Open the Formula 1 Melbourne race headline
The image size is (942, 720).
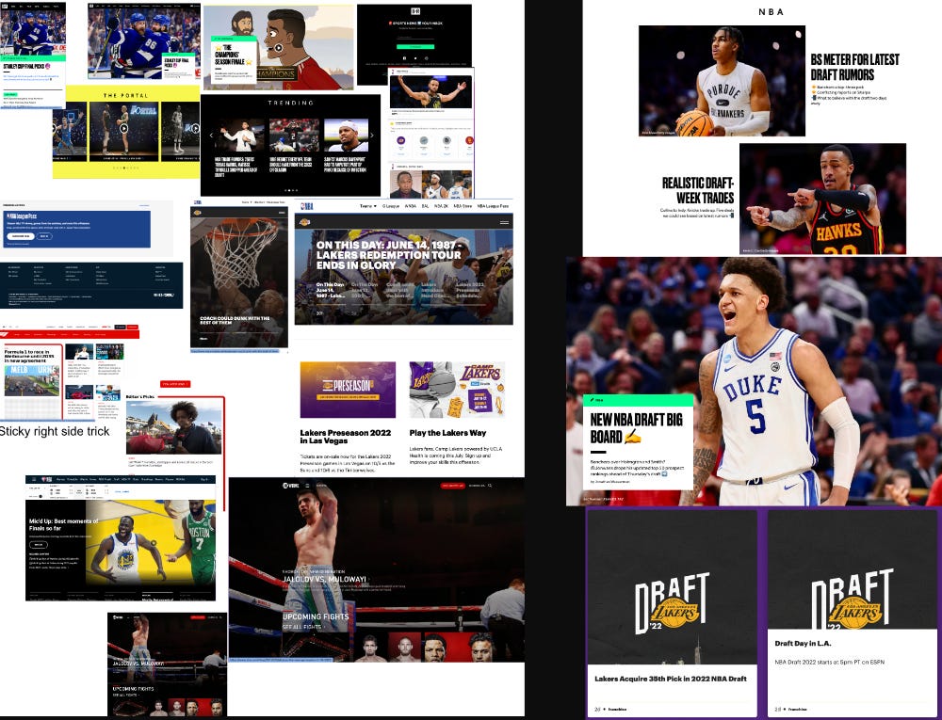coord(31,357)
